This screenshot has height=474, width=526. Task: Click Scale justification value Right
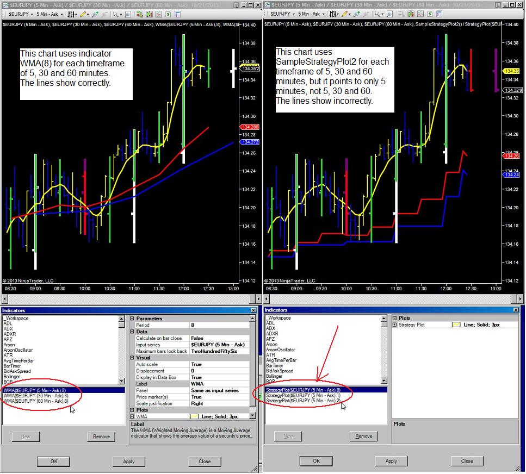[219, 403]
